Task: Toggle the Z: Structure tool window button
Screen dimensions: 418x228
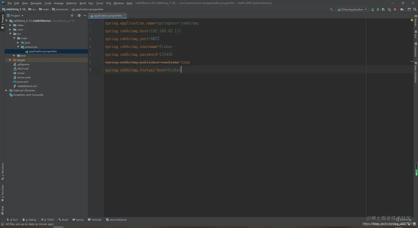Action: [2, 171]
